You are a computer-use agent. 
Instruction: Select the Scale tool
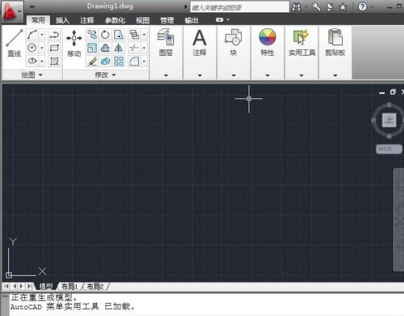[x=92, y=48]
